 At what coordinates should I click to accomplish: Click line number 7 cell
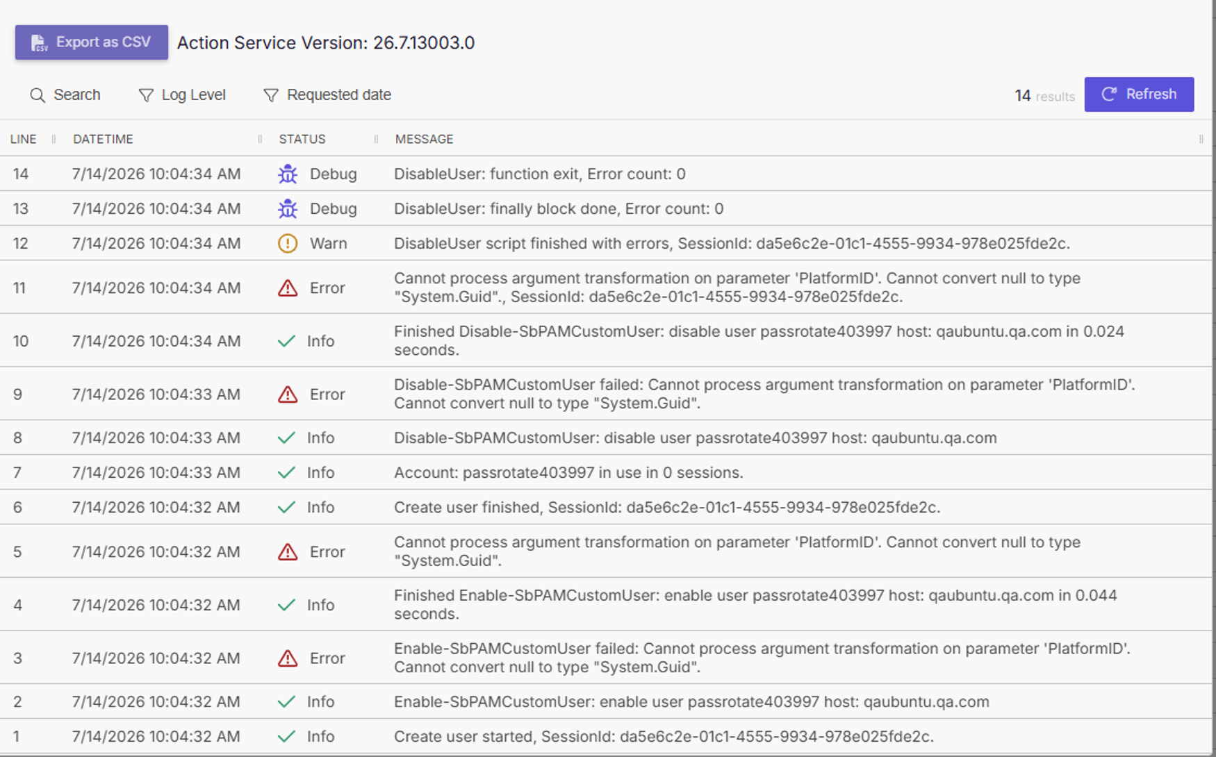17,472
